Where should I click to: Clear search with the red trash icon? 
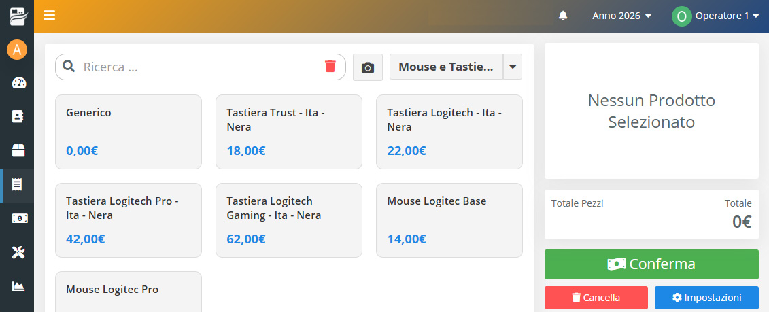tap(330, 66)
